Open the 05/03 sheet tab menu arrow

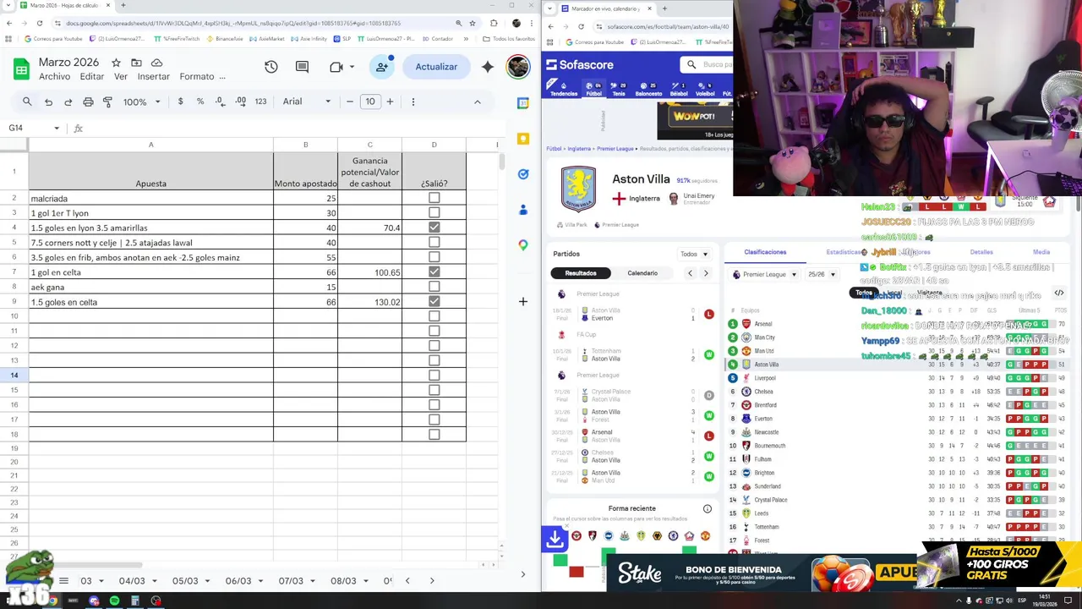coord(207,581)
